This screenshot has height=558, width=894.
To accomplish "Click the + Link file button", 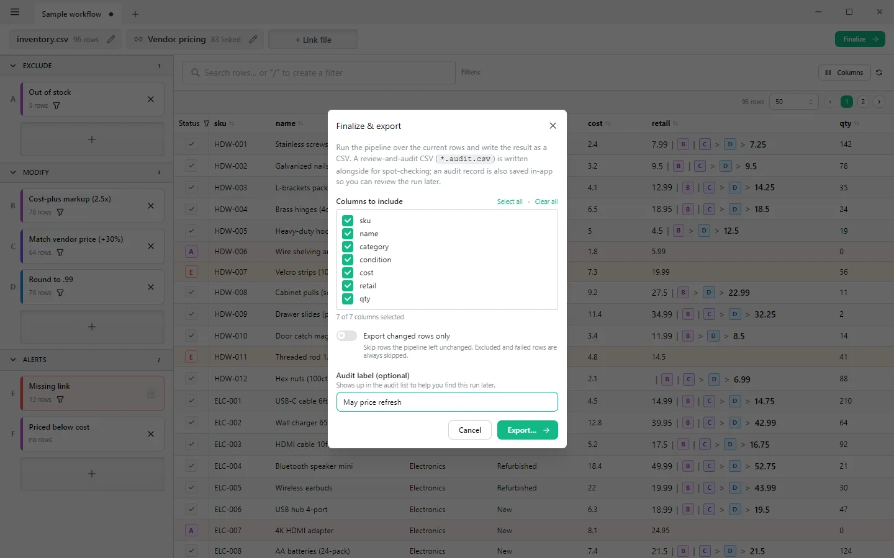I will (x=313, y=39).
